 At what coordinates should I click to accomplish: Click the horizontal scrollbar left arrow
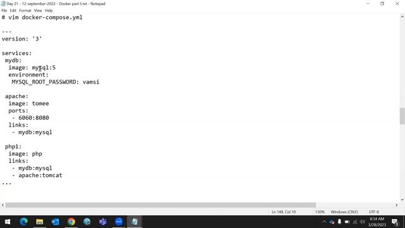[3, 205]
